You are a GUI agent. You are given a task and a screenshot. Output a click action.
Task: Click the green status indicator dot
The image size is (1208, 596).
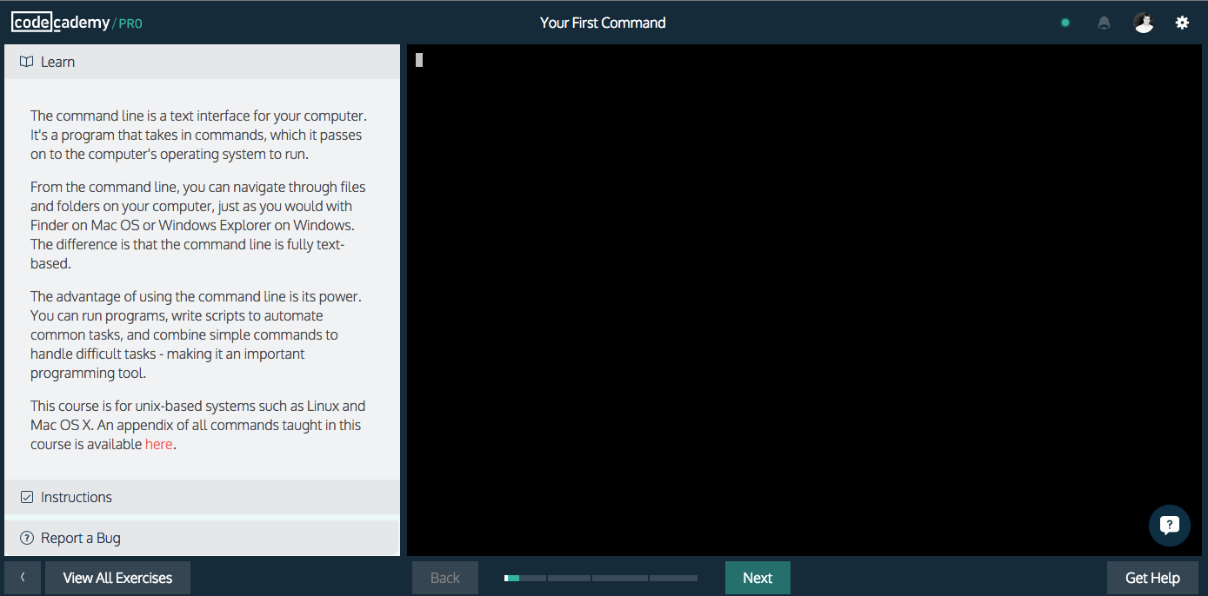tap(1065, 23)
